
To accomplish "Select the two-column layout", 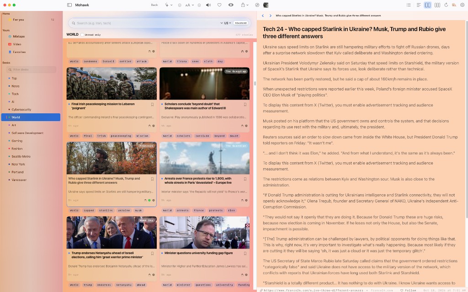I will (x=428, y=5).
